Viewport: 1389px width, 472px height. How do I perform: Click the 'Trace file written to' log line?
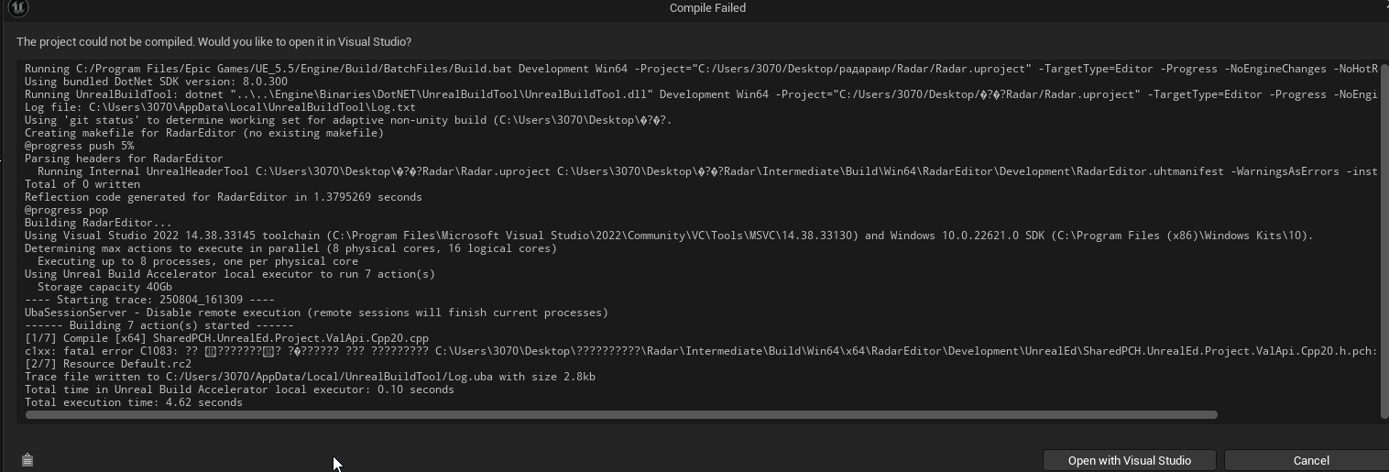point(310,377)
